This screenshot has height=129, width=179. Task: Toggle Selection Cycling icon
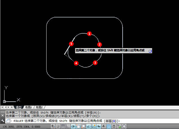coord(119,126)
